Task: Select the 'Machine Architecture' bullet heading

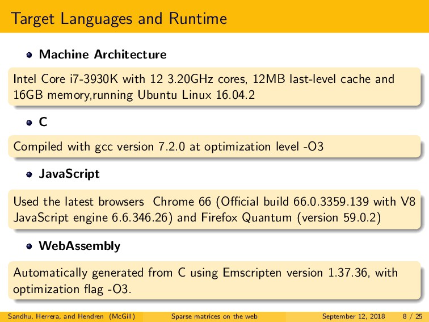Action: [x=103, y=54]
